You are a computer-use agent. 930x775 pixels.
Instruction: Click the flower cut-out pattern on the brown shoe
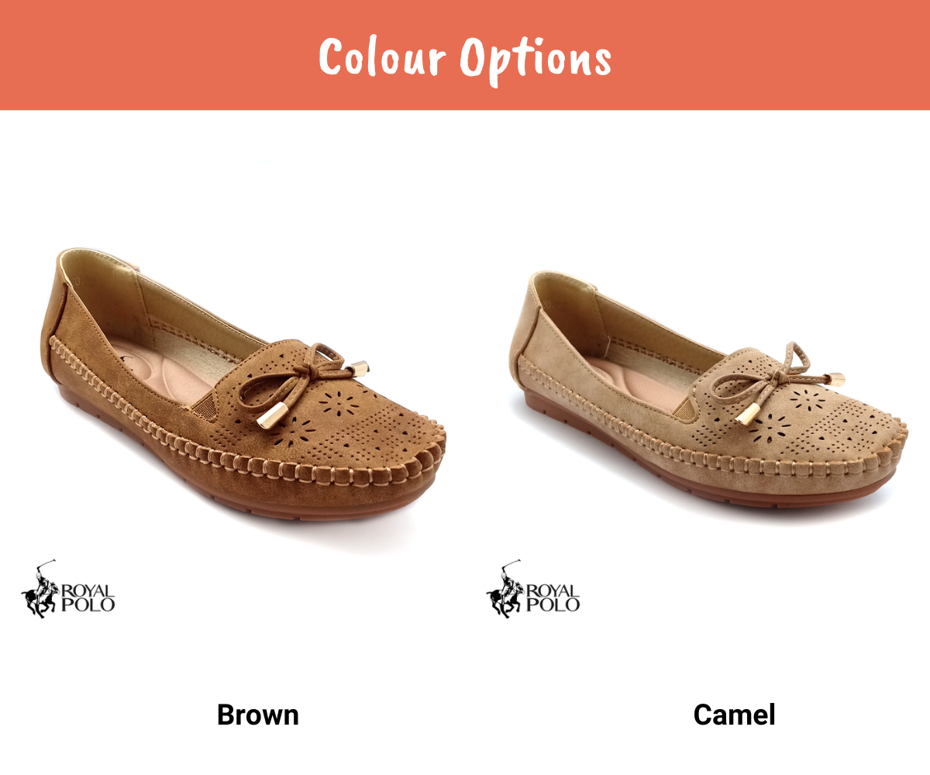[x=341, y=404]
